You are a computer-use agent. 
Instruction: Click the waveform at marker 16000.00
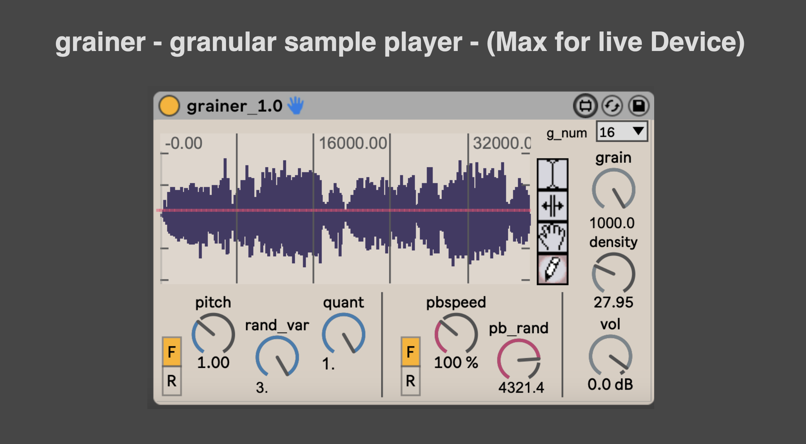pyautogui.click(x=313, y=210)
